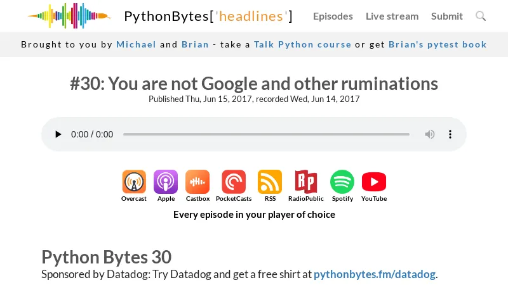Image resolution: width=508 pixels, height=285 pixels.
Task: Follow the Talk Python course link
Action: (302, 44)
